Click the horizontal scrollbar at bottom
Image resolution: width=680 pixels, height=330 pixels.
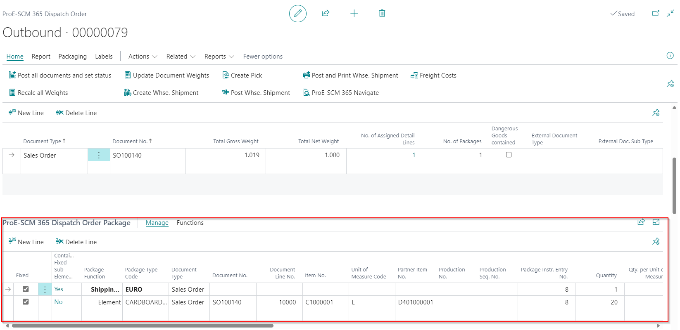(x=143, y=325)
